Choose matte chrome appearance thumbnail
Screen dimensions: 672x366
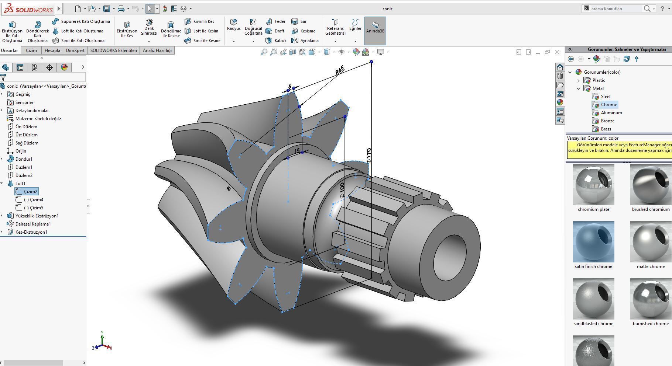coord(651,242)
